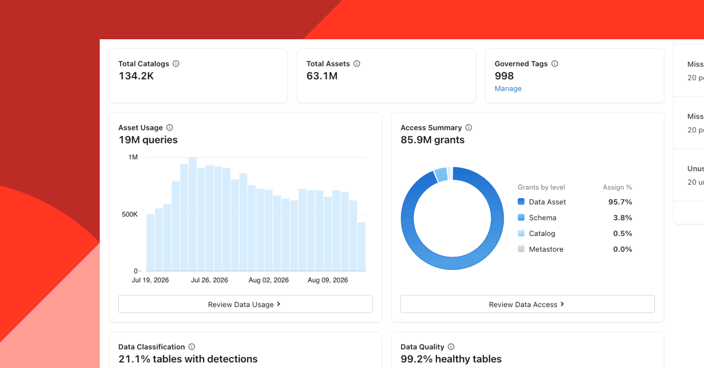This screenshot has height=368, width=704.
Task: Click the 0.0% assign value
Action: [622, 249]
